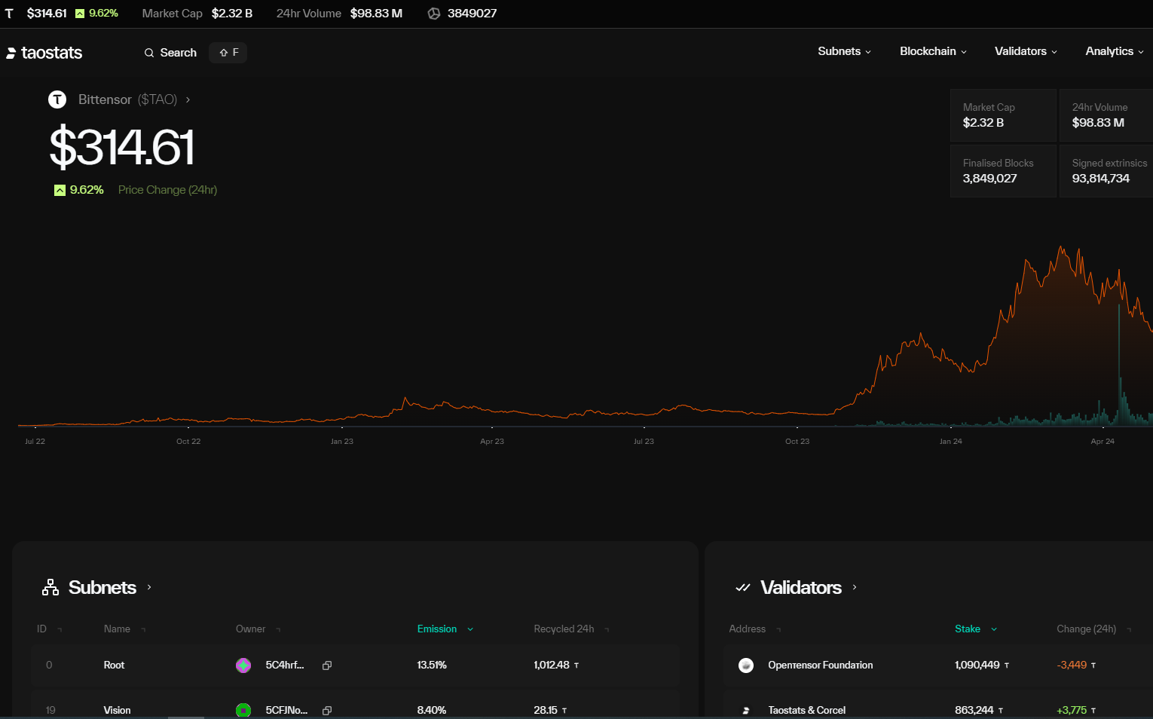Image resolution: width=1153 pixels, height=719 pixels.
Task: Click the block number icon in top bar
Action: coord(434,14)
